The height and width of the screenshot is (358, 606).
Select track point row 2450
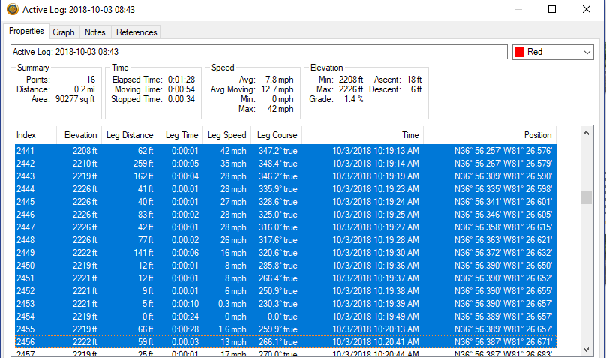pos(286,266)
